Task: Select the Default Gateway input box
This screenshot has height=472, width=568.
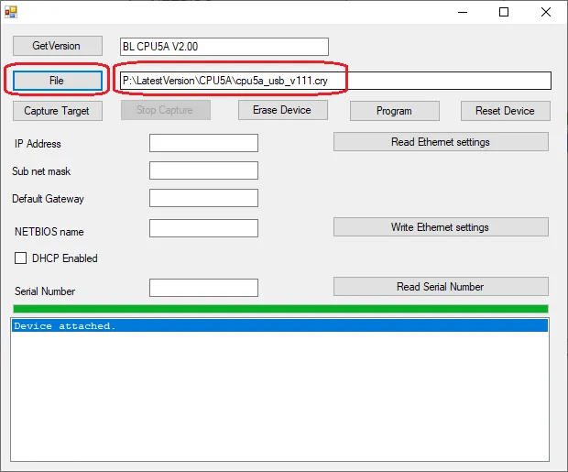Action: 203,198
